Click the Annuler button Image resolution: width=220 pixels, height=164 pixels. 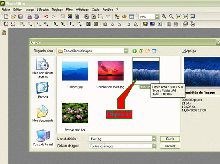[170, 146]
